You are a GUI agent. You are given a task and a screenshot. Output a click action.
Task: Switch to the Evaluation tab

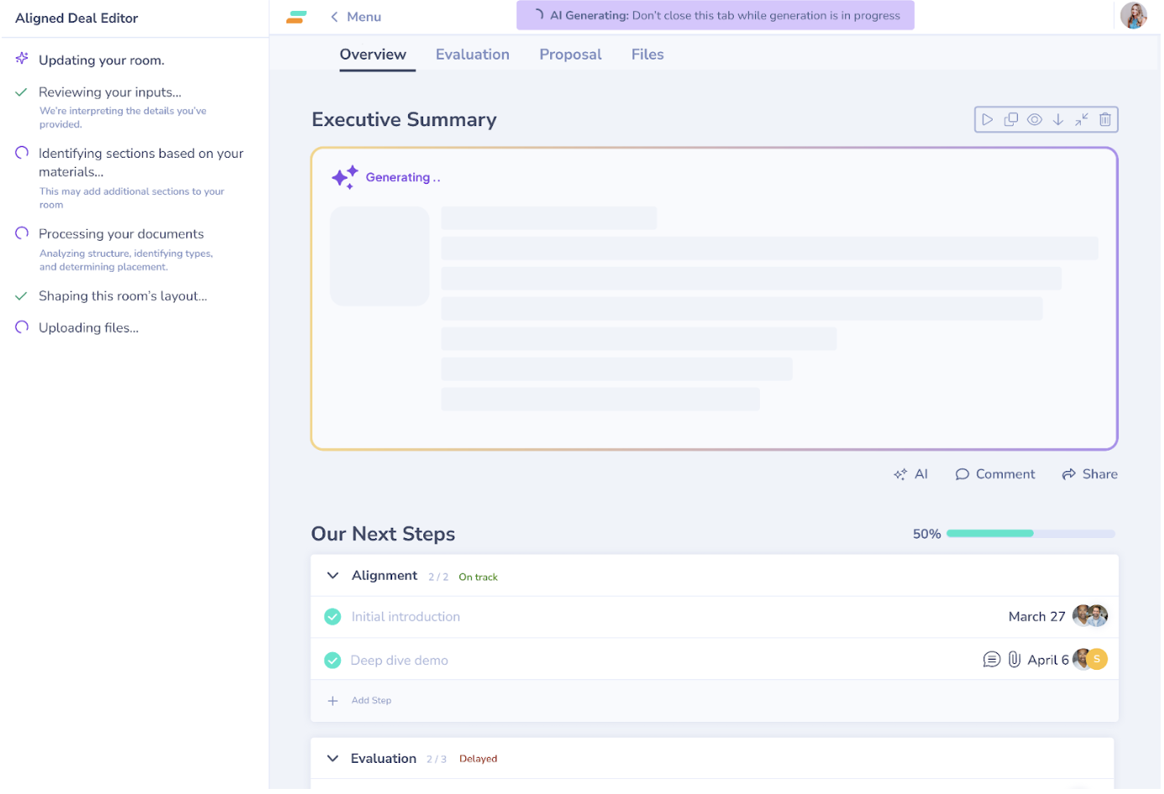pyautogui.click(x=473, y=55)
